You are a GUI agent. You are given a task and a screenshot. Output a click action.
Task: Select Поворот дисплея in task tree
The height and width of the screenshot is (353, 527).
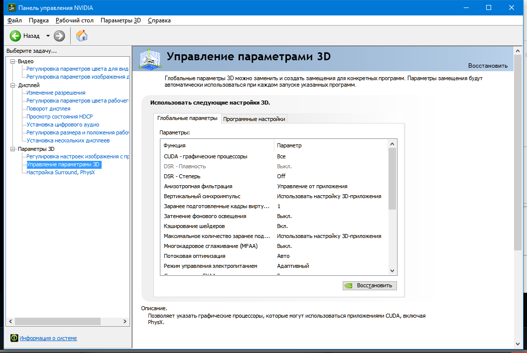click(48, 109)
